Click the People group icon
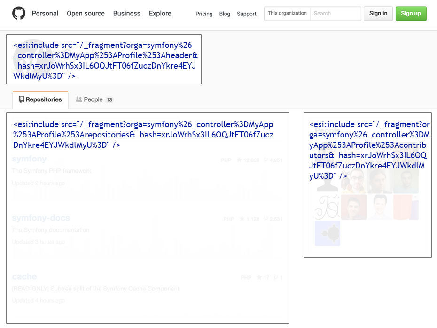 point(79,99)
